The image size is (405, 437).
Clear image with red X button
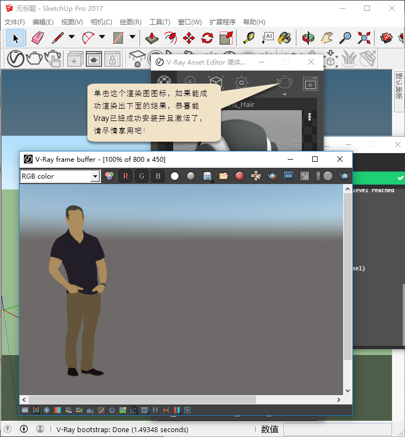pyautogui.click(x=240, y=176)
